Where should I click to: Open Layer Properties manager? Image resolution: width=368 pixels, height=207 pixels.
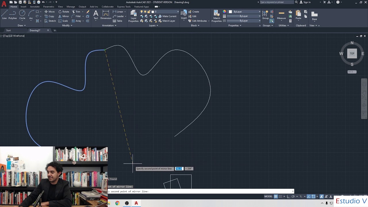click(133, 16)
